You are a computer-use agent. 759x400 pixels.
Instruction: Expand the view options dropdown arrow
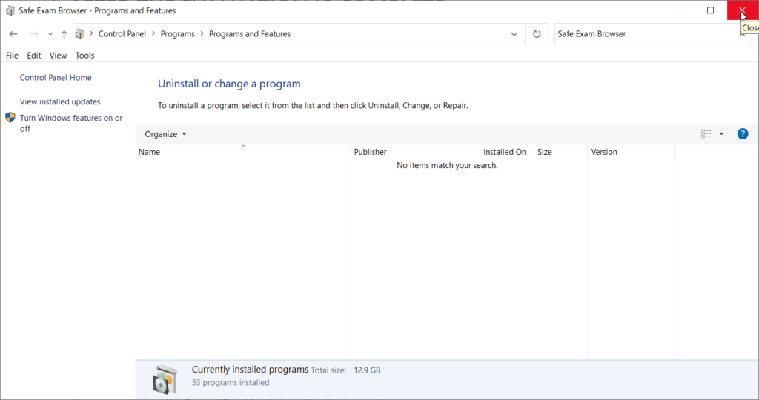pos(721,134)
